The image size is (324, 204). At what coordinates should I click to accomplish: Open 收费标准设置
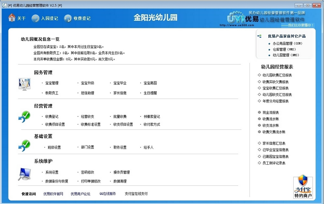91,125
